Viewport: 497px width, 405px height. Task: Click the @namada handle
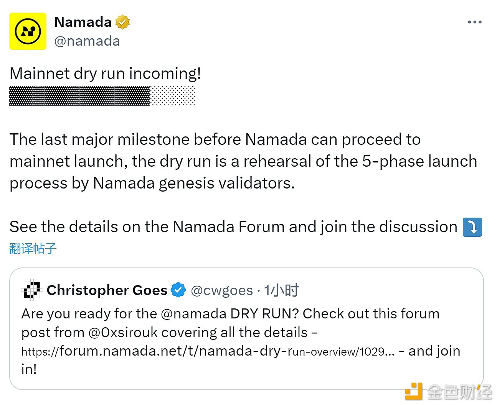[x=87, y=41]
